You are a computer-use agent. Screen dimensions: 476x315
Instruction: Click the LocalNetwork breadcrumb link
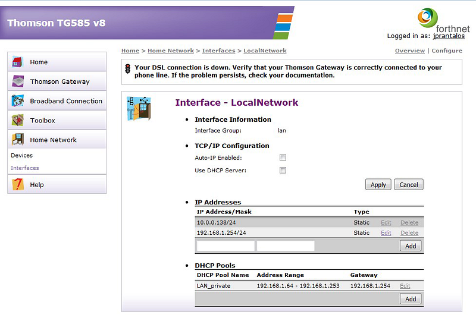pyautogui.click(x=265, y=51)
